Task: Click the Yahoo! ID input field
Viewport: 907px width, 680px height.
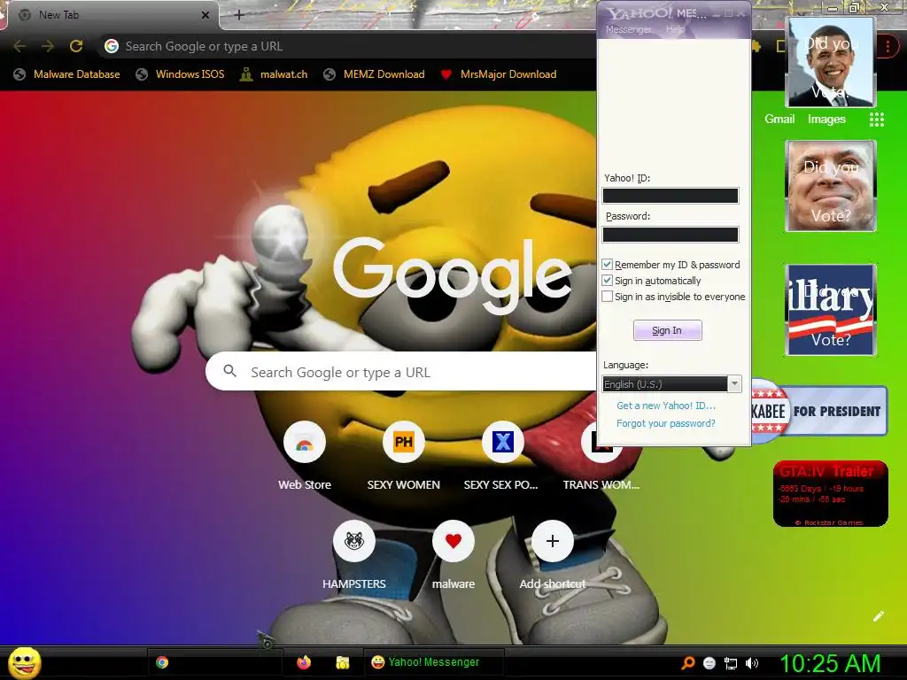Action: pos(670,196)
